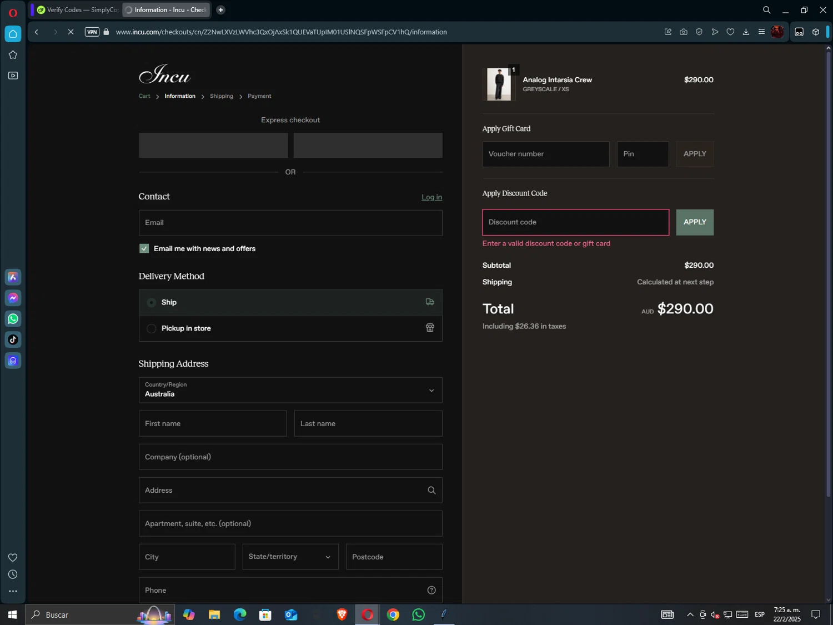The height and width of the screenshot is (625, 833).
Task: Click the City field
Action: [187, 557]
